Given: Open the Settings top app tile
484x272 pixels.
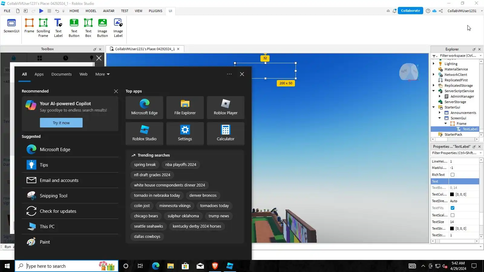Looking at the screenshot, I should (x=185, y=134).
